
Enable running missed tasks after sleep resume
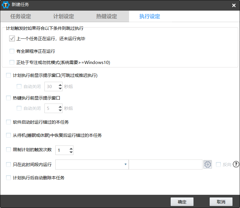point(8,135)
